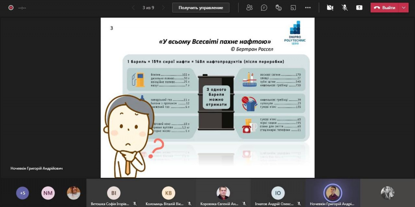Go to the next slide arrow
415x207 pixels.
click(x=163, y=8)
